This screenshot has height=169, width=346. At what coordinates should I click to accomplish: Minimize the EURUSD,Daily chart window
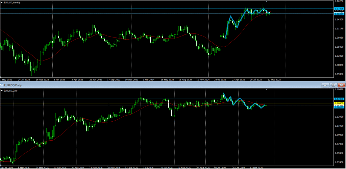click(x=326, y=85)
